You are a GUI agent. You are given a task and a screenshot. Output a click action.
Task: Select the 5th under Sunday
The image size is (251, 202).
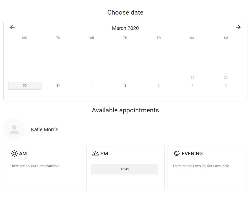[226, 86]
